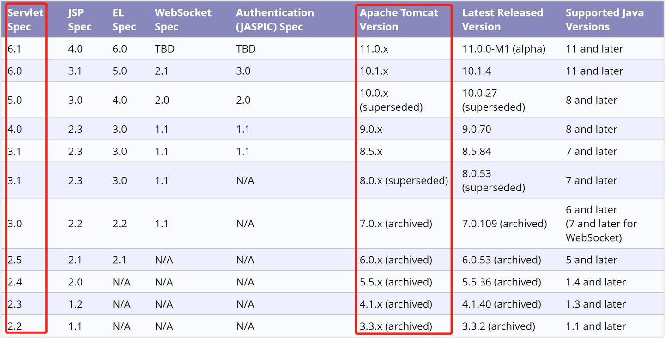Click the Latest Released Version header

pos(502,20)
